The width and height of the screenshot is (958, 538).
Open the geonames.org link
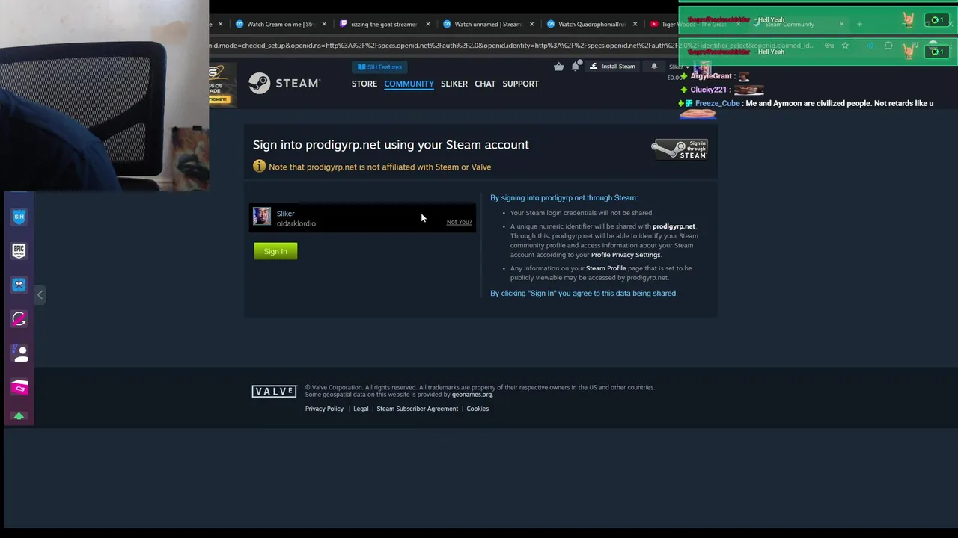[x=472, y=395]
